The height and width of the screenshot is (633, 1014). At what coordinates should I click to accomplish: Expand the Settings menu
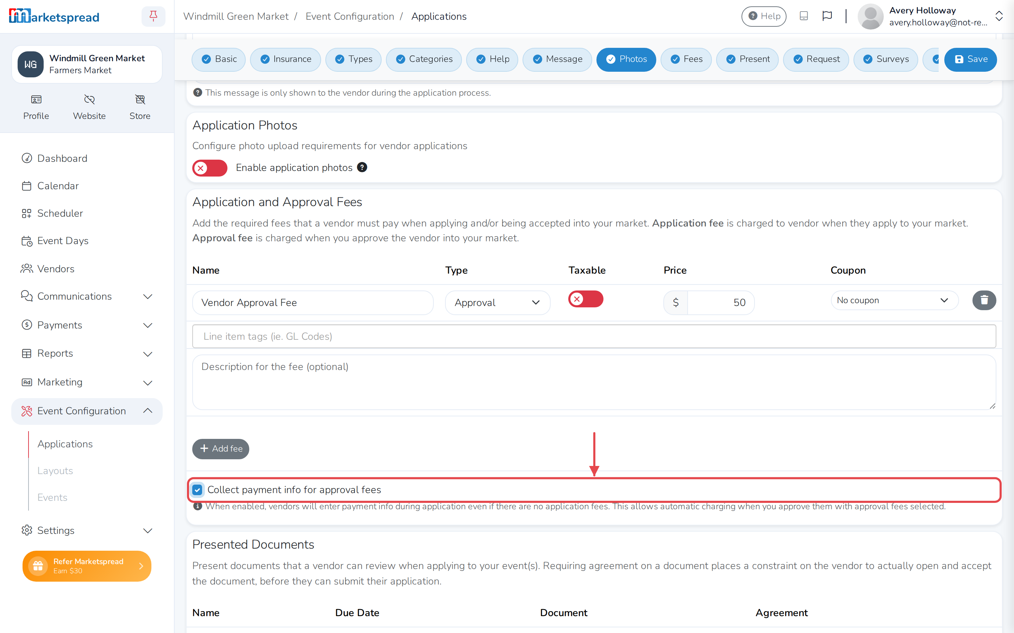click(87, 530)
